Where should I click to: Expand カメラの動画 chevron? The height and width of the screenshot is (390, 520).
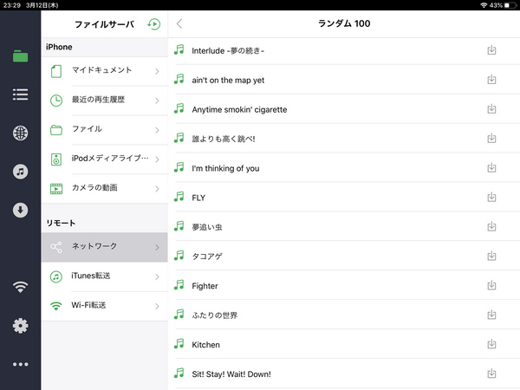tap(157, 189)
